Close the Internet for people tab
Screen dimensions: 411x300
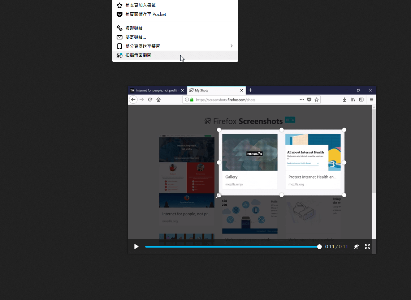click(x=182, y=90)
